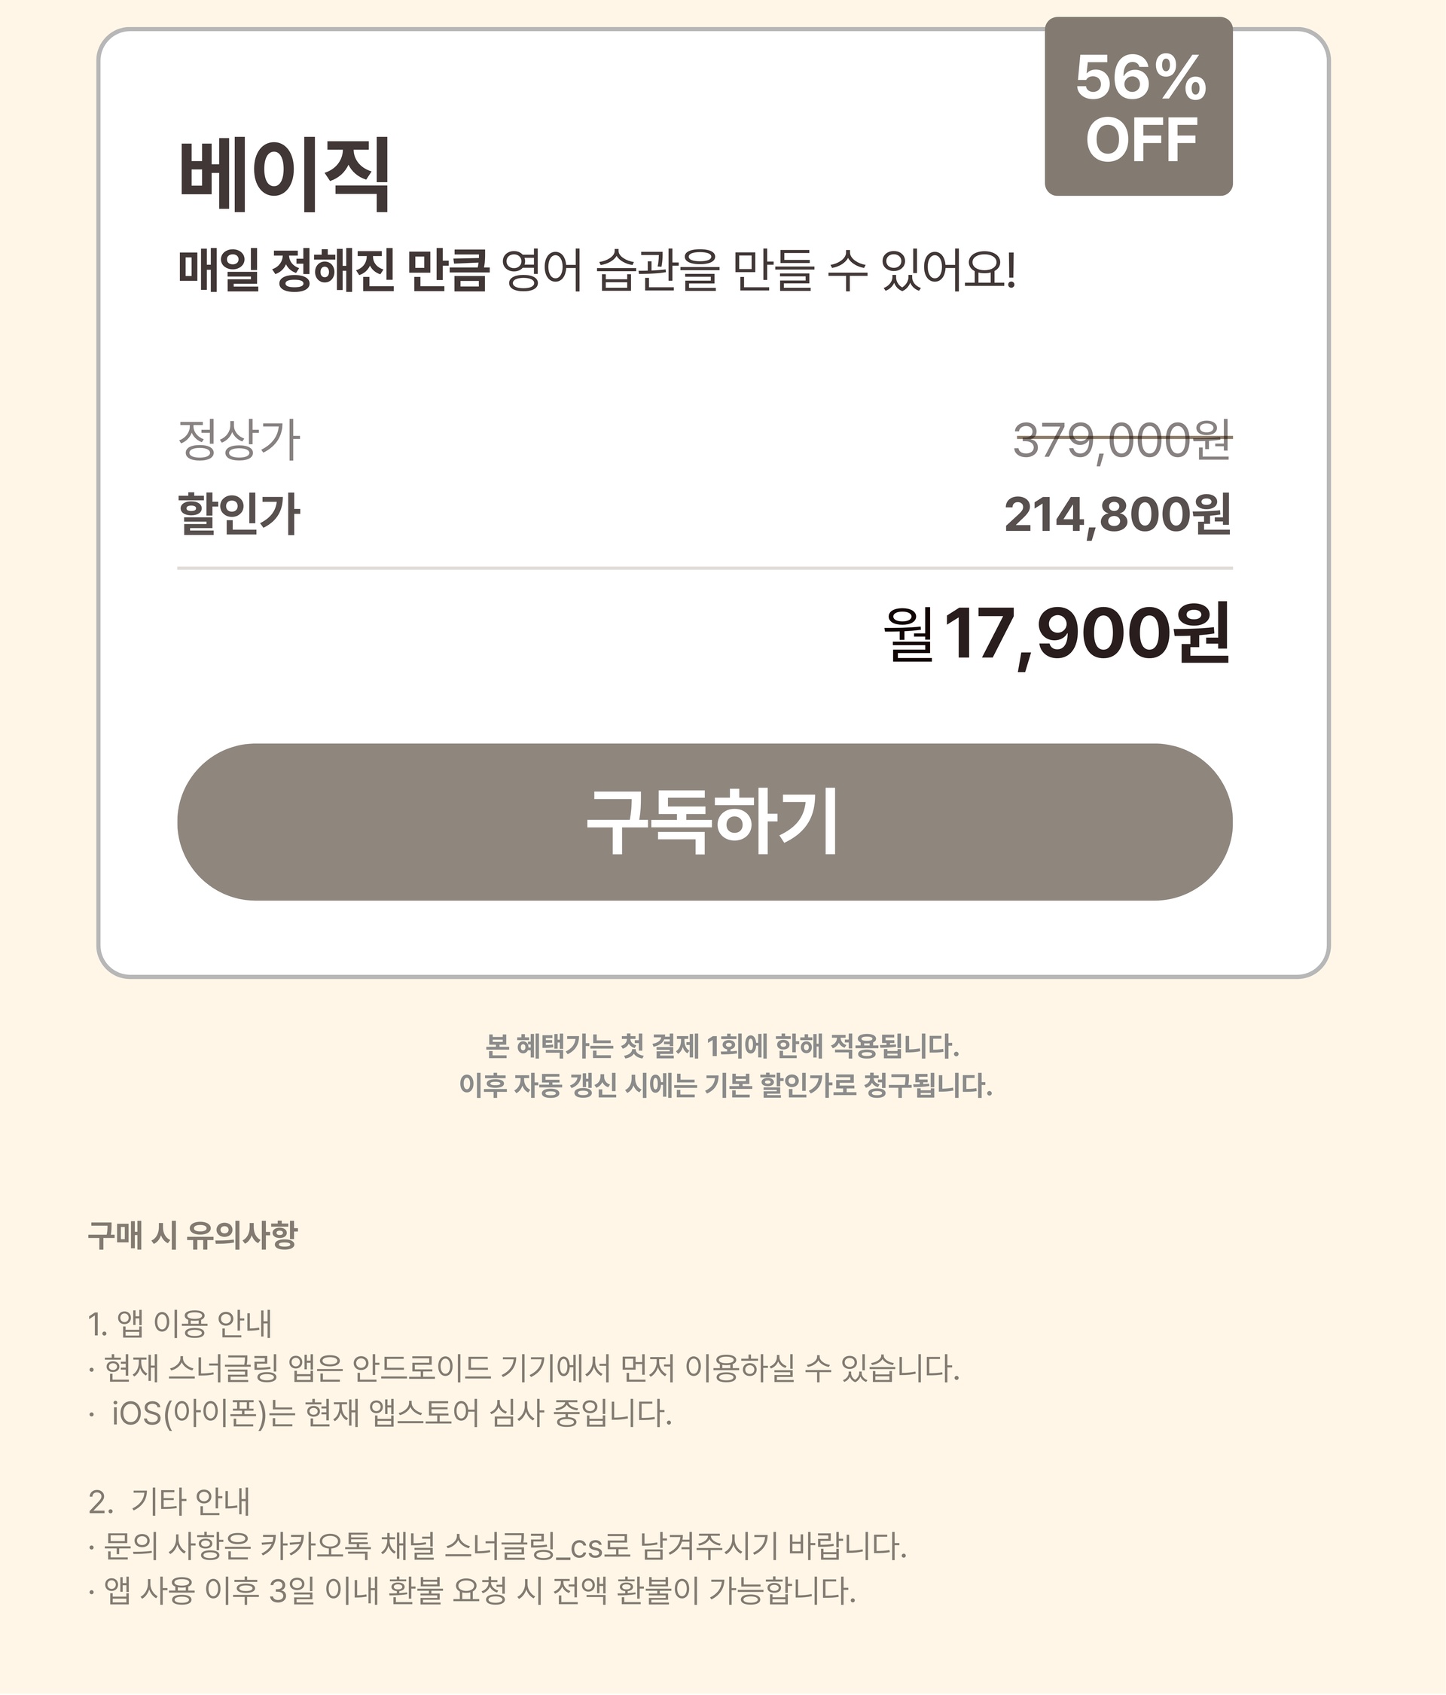Image resolution: width=1446 pixels, height=1695 pixels.
Task: Select the 베이직 plan title
Action: (283, 176)
